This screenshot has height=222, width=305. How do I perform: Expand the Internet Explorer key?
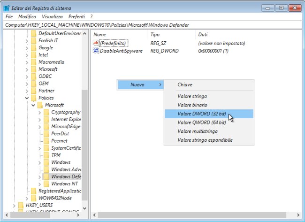[40, 120]
